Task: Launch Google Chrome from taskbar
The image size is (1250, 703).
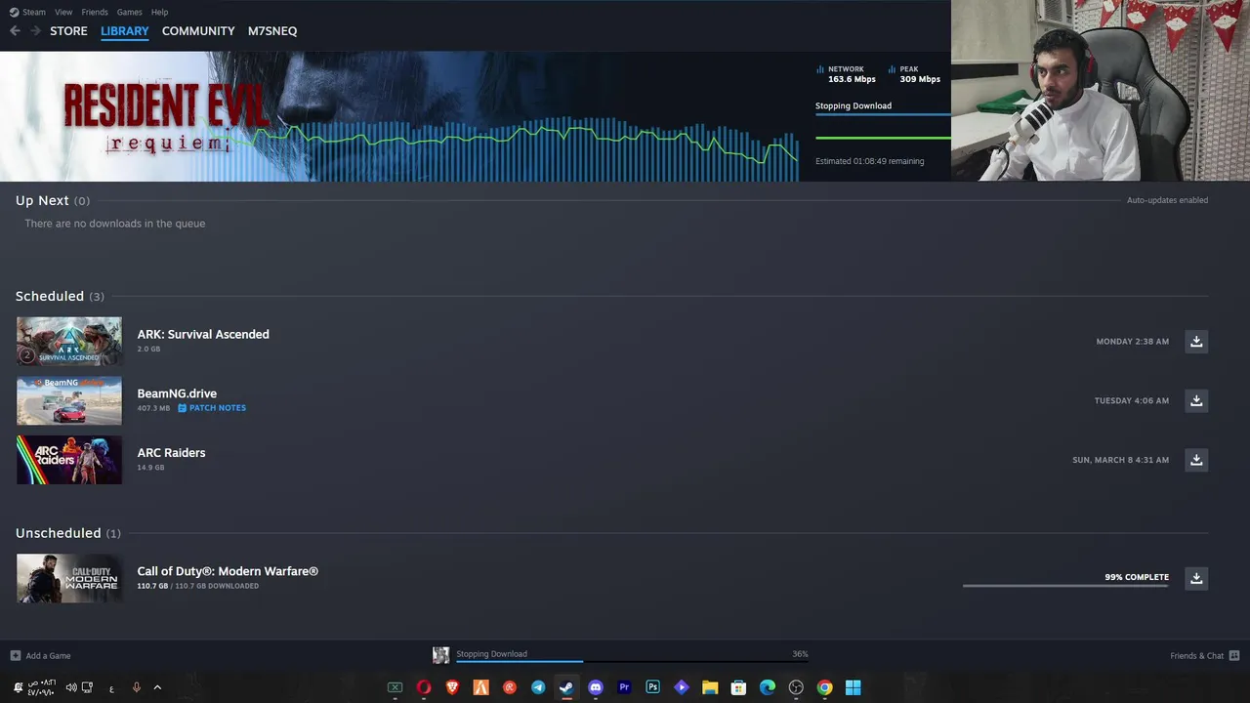Action: (x=824, y=687)
